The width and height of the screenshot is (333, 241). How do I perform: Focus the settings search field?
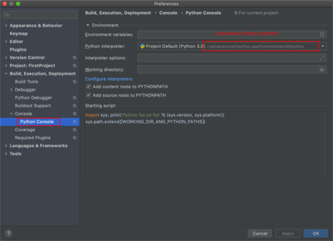point(40,15)
